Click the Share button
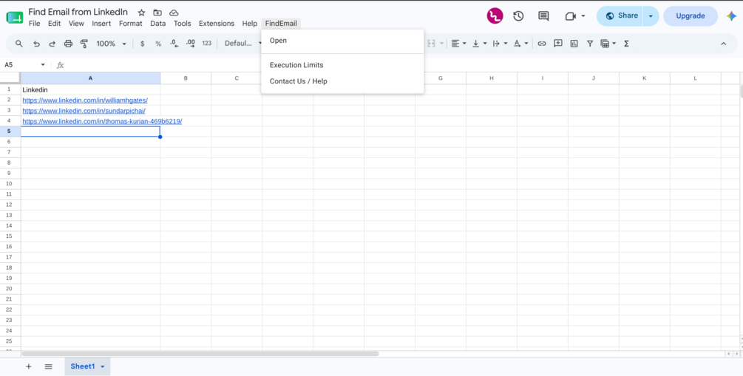743x376 pixels. (x=620, y=16)
